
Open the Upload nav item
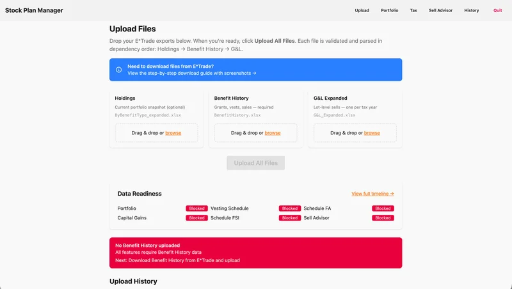click(x=362, y=10)
